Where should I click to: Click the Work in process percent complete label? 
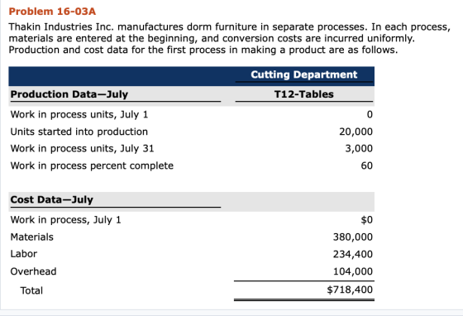[x=92, y=165]
